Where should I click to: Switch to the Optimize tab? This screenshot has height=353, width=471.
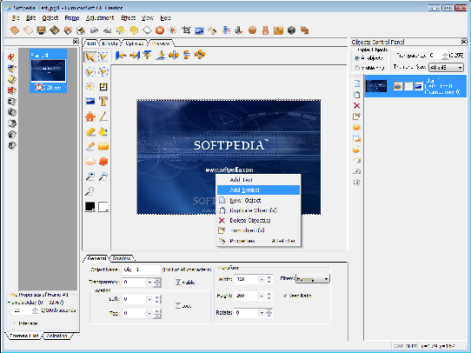coord(135,43)
